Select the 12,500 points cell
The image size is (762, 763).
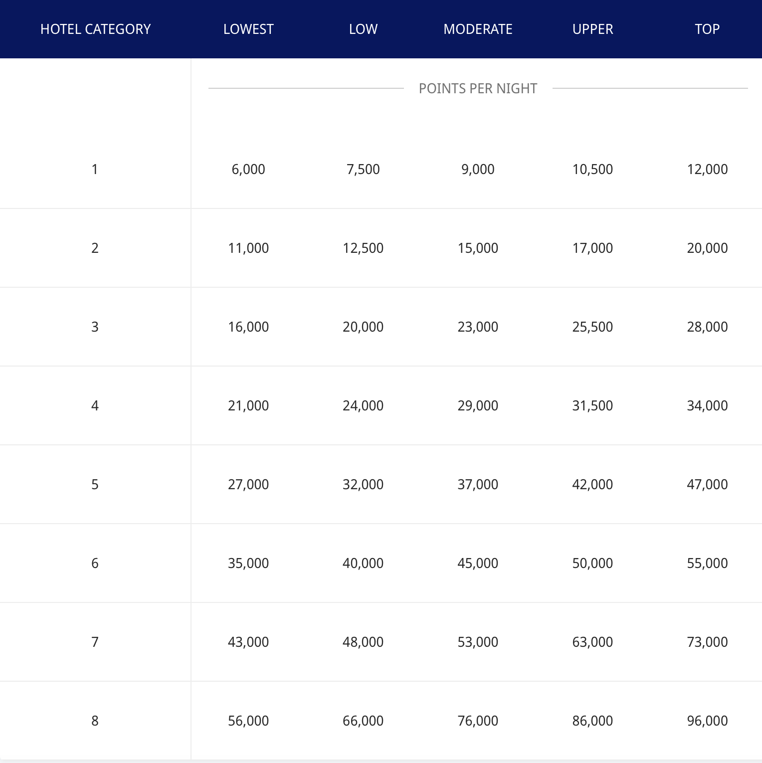[363, 248]
